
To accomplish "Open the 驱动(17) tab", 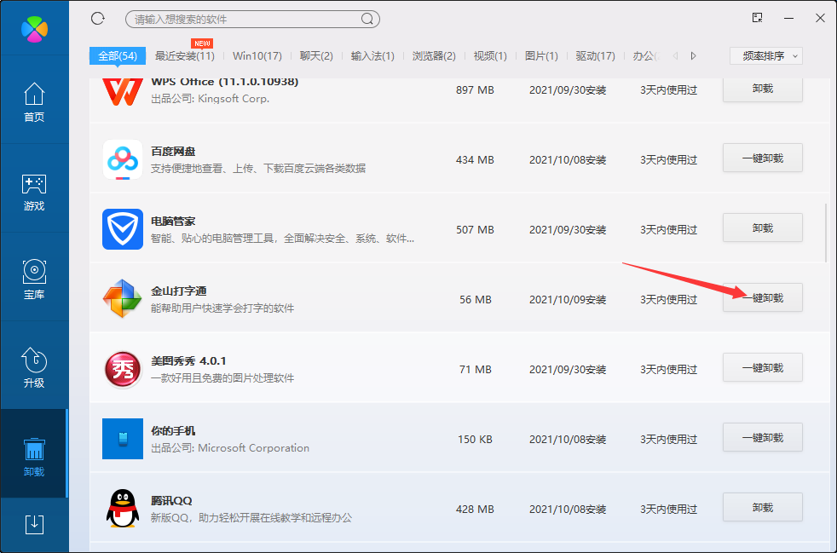I will [x=595, y=56].
